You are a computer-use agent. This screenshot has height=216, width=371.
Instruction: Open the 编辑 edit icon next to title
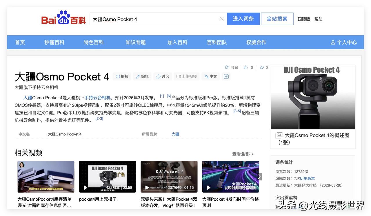[138, 76]
